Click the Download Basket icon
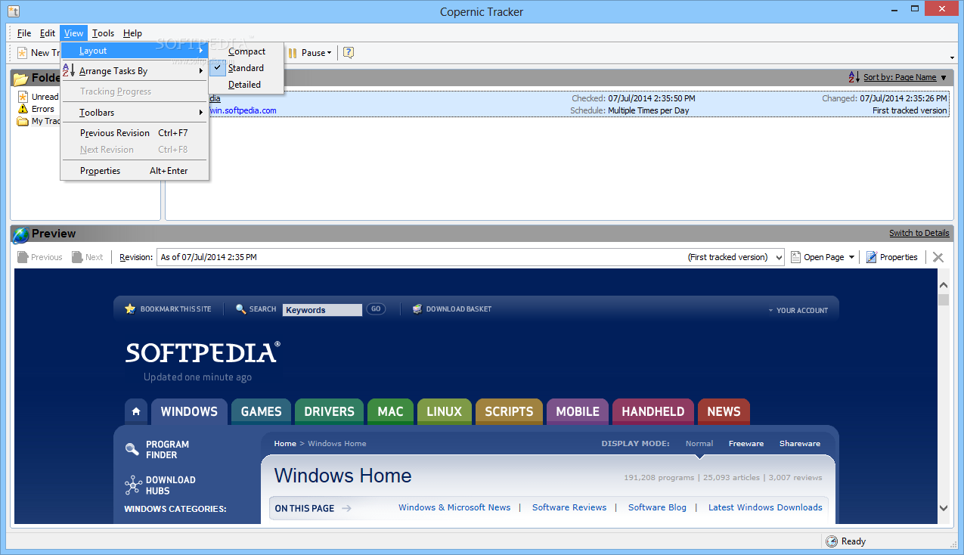This screenshot has width=964, height=555. [x=417, y=309]
